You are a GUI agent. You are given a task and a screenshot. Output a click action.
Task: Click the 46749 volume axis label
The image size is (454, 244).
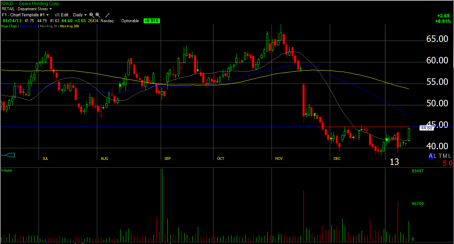[418, 204]
